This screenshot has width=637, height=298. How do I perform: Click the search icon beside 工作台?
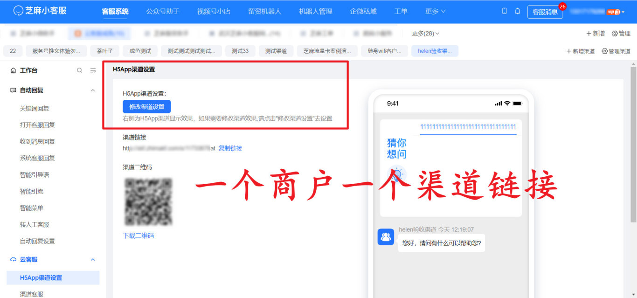(79, 70)
